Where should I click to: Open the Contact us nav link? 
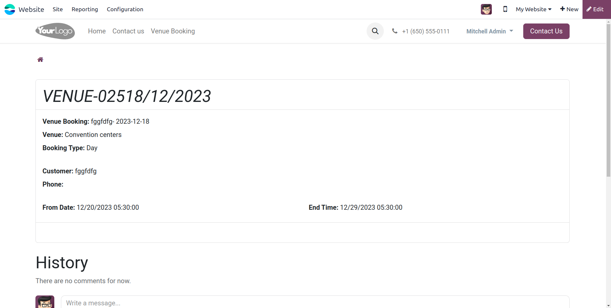tap(128, 31)
